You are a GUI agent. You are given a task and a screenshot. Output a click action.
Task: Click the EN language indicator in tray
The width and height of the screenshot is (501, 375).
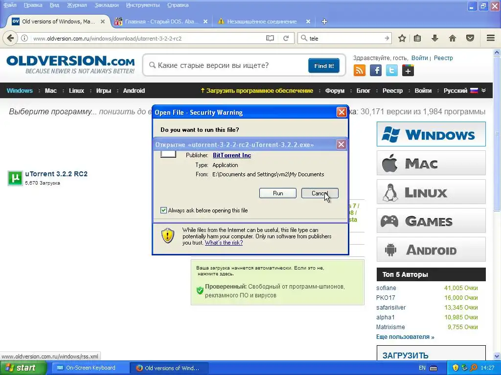click(422, 368)
